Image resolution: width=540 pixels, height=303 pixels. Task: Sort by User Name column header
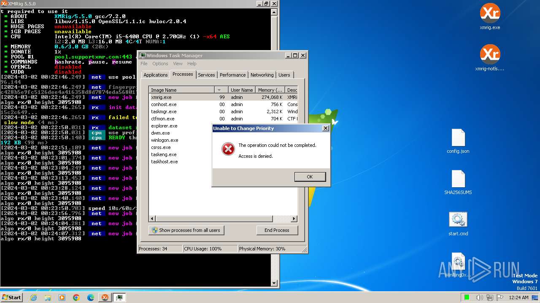pos(241,90)
